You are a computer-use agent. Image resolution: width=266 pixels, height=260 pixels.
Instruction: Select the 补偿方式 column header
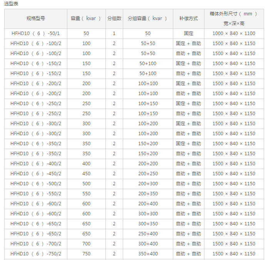[189, 18]
